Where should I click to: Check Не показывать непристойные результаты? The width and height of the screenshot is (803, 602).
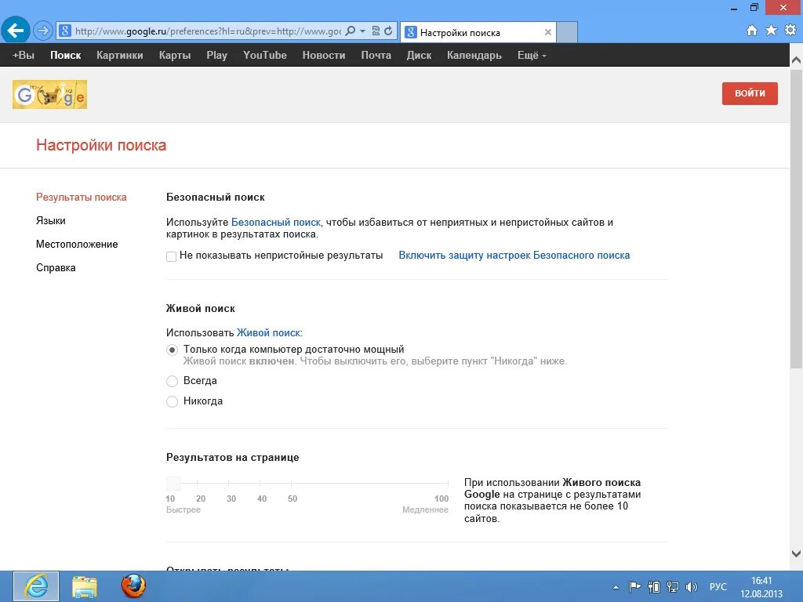tap(172, 256)
